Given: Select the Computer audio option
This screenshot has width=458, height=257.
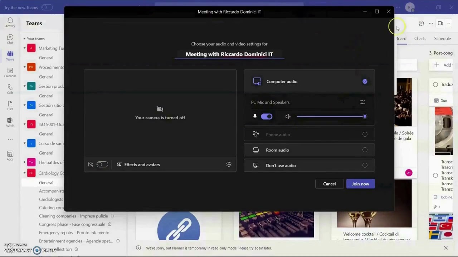Looking at the screenshot, I should pos(309,81).
